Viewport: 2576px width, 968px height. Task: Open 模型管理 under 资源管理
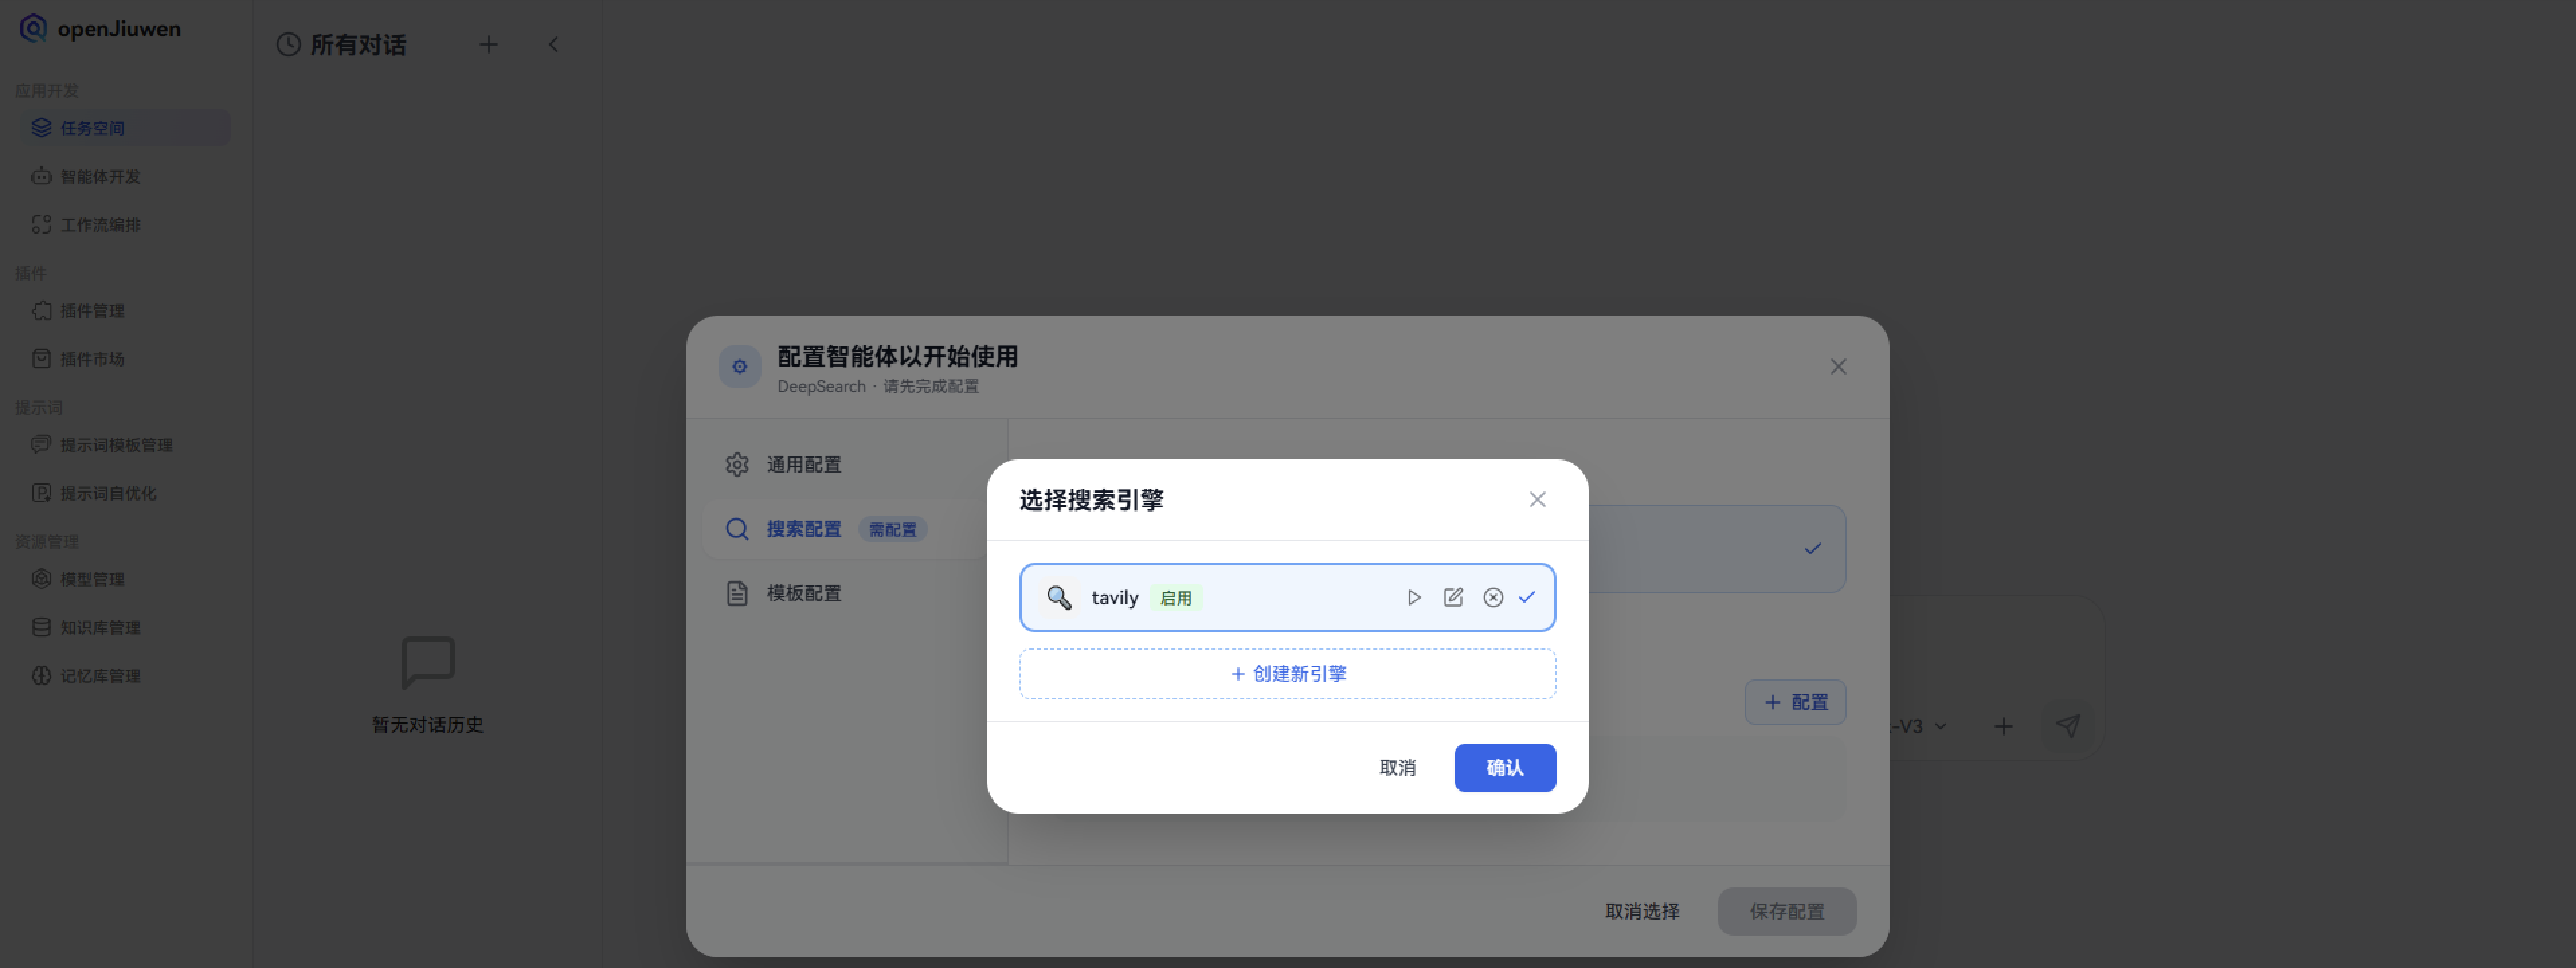click(x=91, y=578)
